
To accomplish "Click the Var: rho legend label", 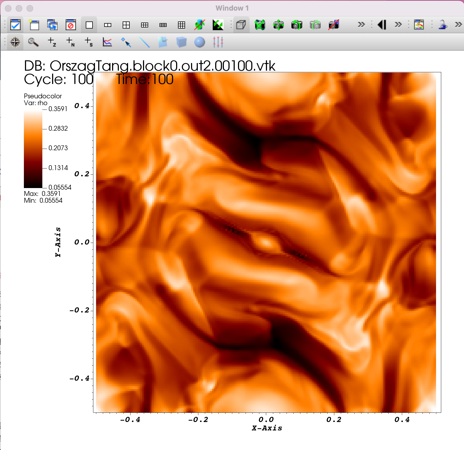I will click(36, 103).
